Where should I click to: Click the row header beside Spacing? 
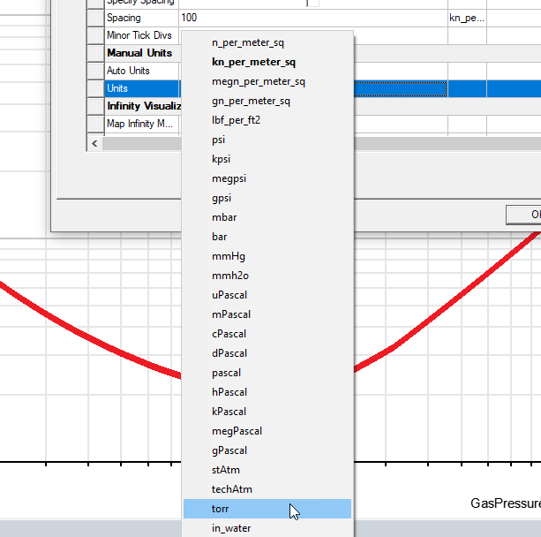coord(95,18)
